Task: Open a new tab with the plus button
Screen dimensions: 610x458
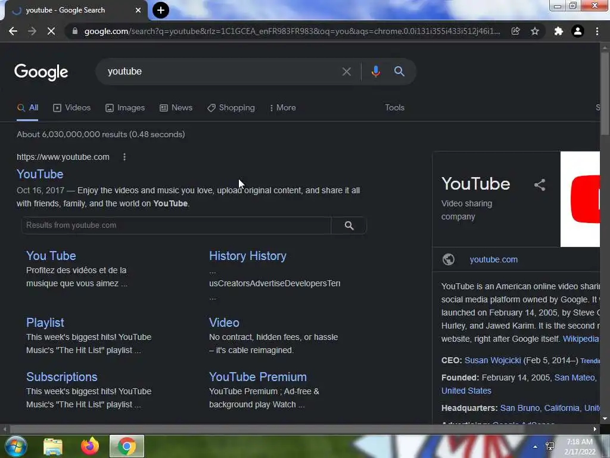Action: (161, 10)
